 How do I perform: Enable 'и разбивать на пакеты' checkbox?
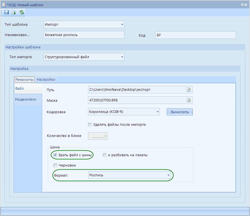click(105, 155)
